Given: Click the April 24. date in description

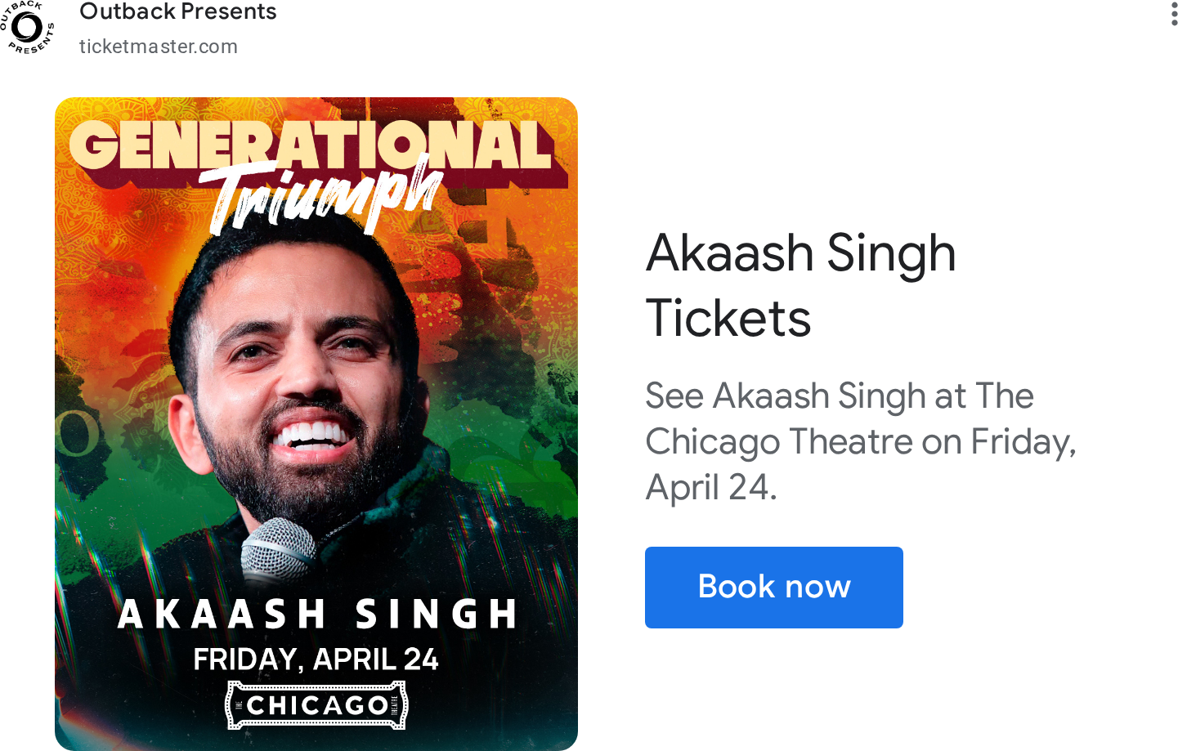Looking at the screenshot, I should pos(711,488).
